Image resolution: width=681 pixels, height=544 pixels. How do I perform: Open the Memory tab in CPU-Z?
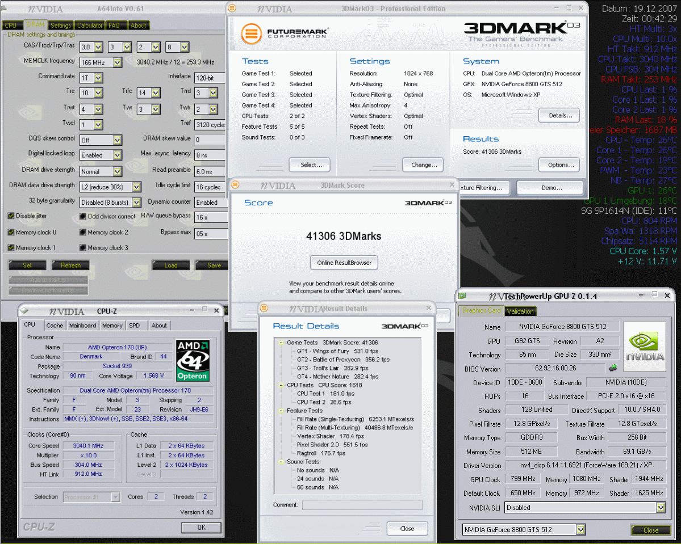pos(112,326)
